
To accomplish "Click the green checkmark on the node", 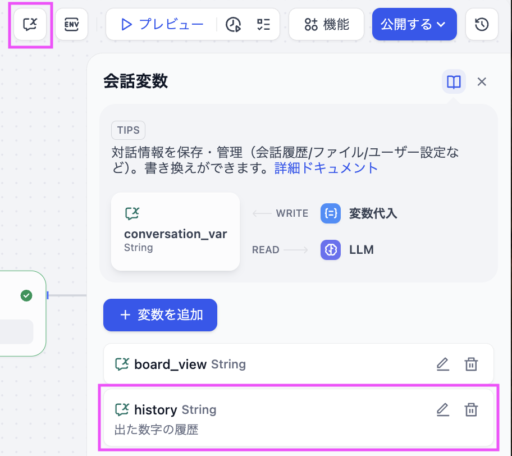I will tap(26, 295).
